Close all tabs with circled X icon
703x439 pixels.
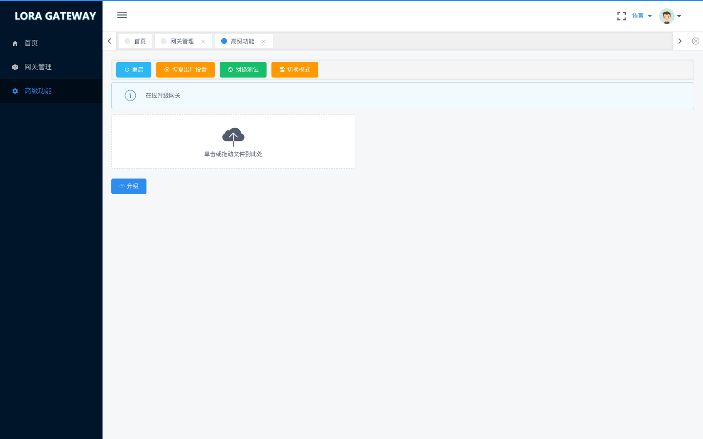pos(696,41)
